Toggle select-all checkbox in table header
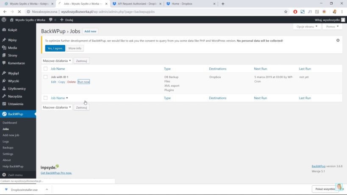Screen dimensions: 347x195 pyautogui.click(x=45, y=69)
